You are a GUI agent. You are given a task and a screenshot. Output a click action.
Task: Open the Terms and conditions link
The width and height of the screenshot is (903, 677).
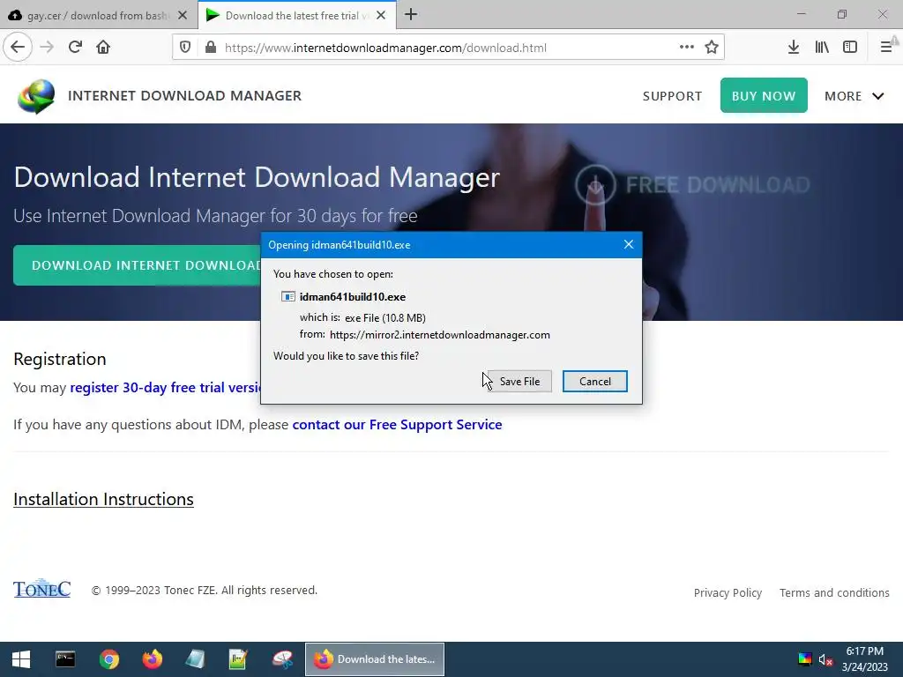pos(834,592)
